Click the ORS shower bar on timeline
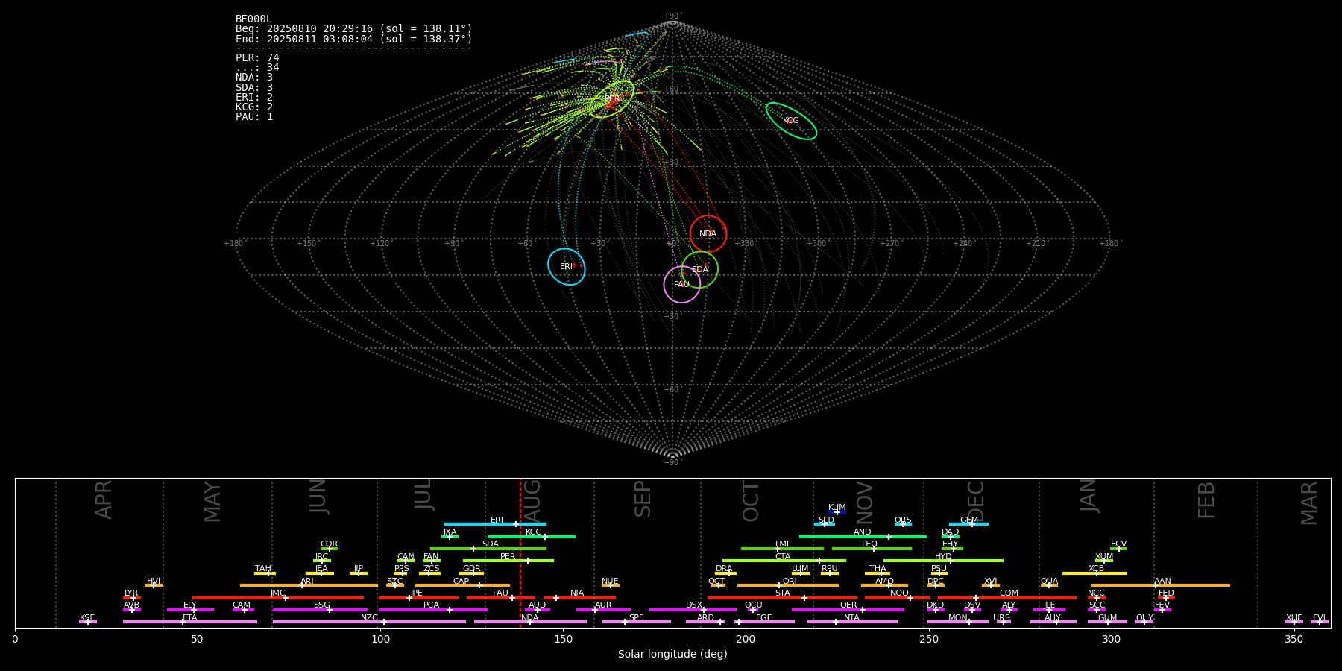This screenshot has width=1342, height=671. [903, 524]
